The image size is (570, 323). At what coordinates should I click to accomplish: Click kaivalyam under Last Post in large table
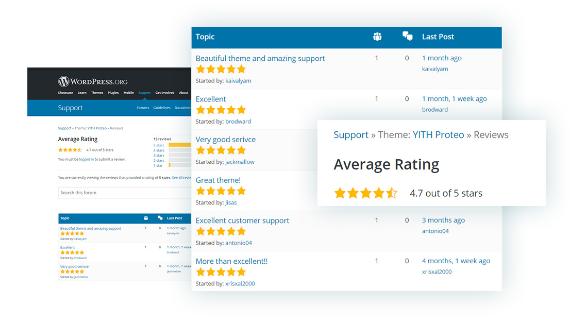[435, 69]
